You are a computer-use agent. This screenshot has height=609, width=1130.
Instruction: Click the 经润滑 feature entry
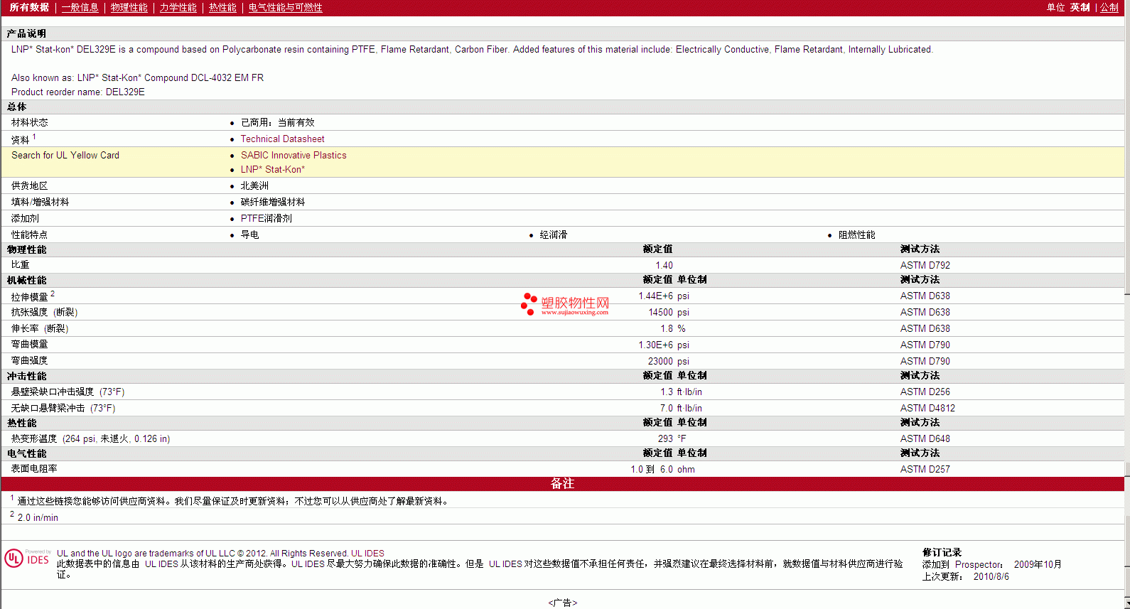(553, 235)
